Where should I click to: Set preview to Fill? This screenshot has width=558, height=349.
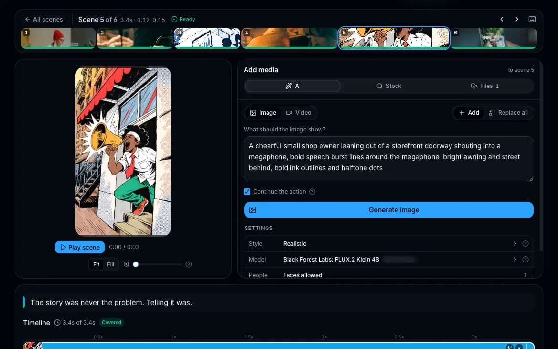pyautogui.click(x=111, y=264)
